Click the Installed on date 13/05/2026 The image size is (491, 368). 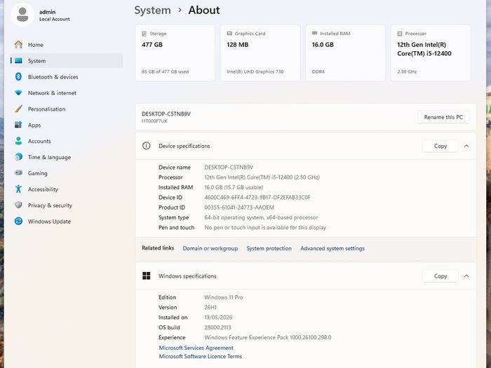click(x=218, y=318)
